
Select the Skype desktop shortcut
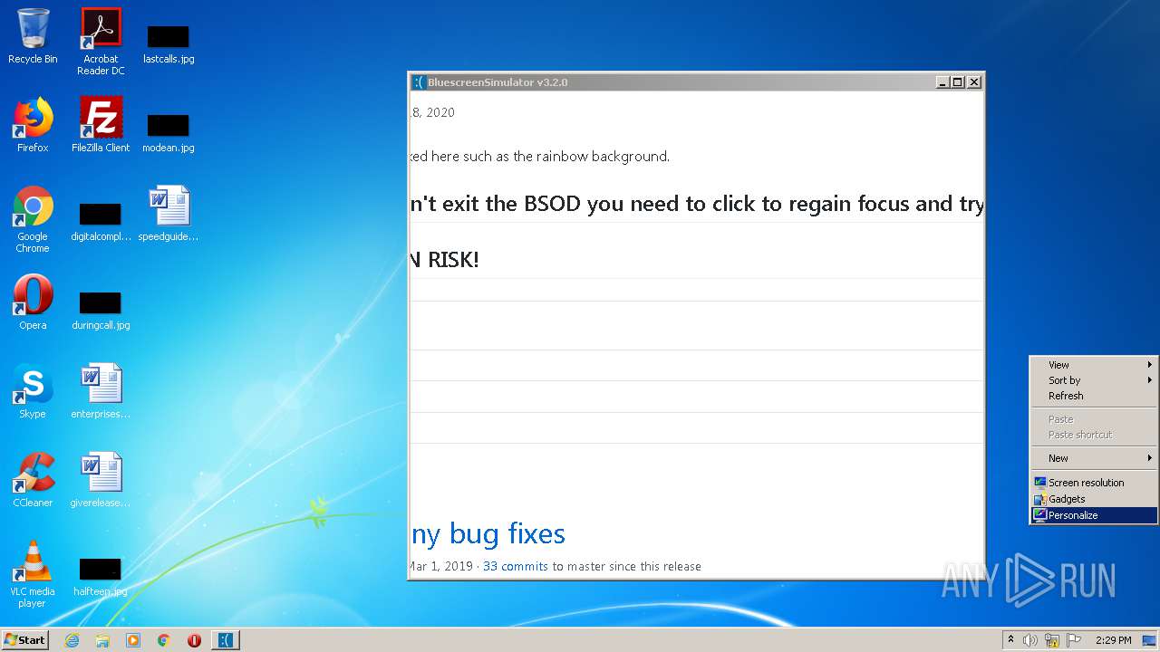tap(33, 391)
